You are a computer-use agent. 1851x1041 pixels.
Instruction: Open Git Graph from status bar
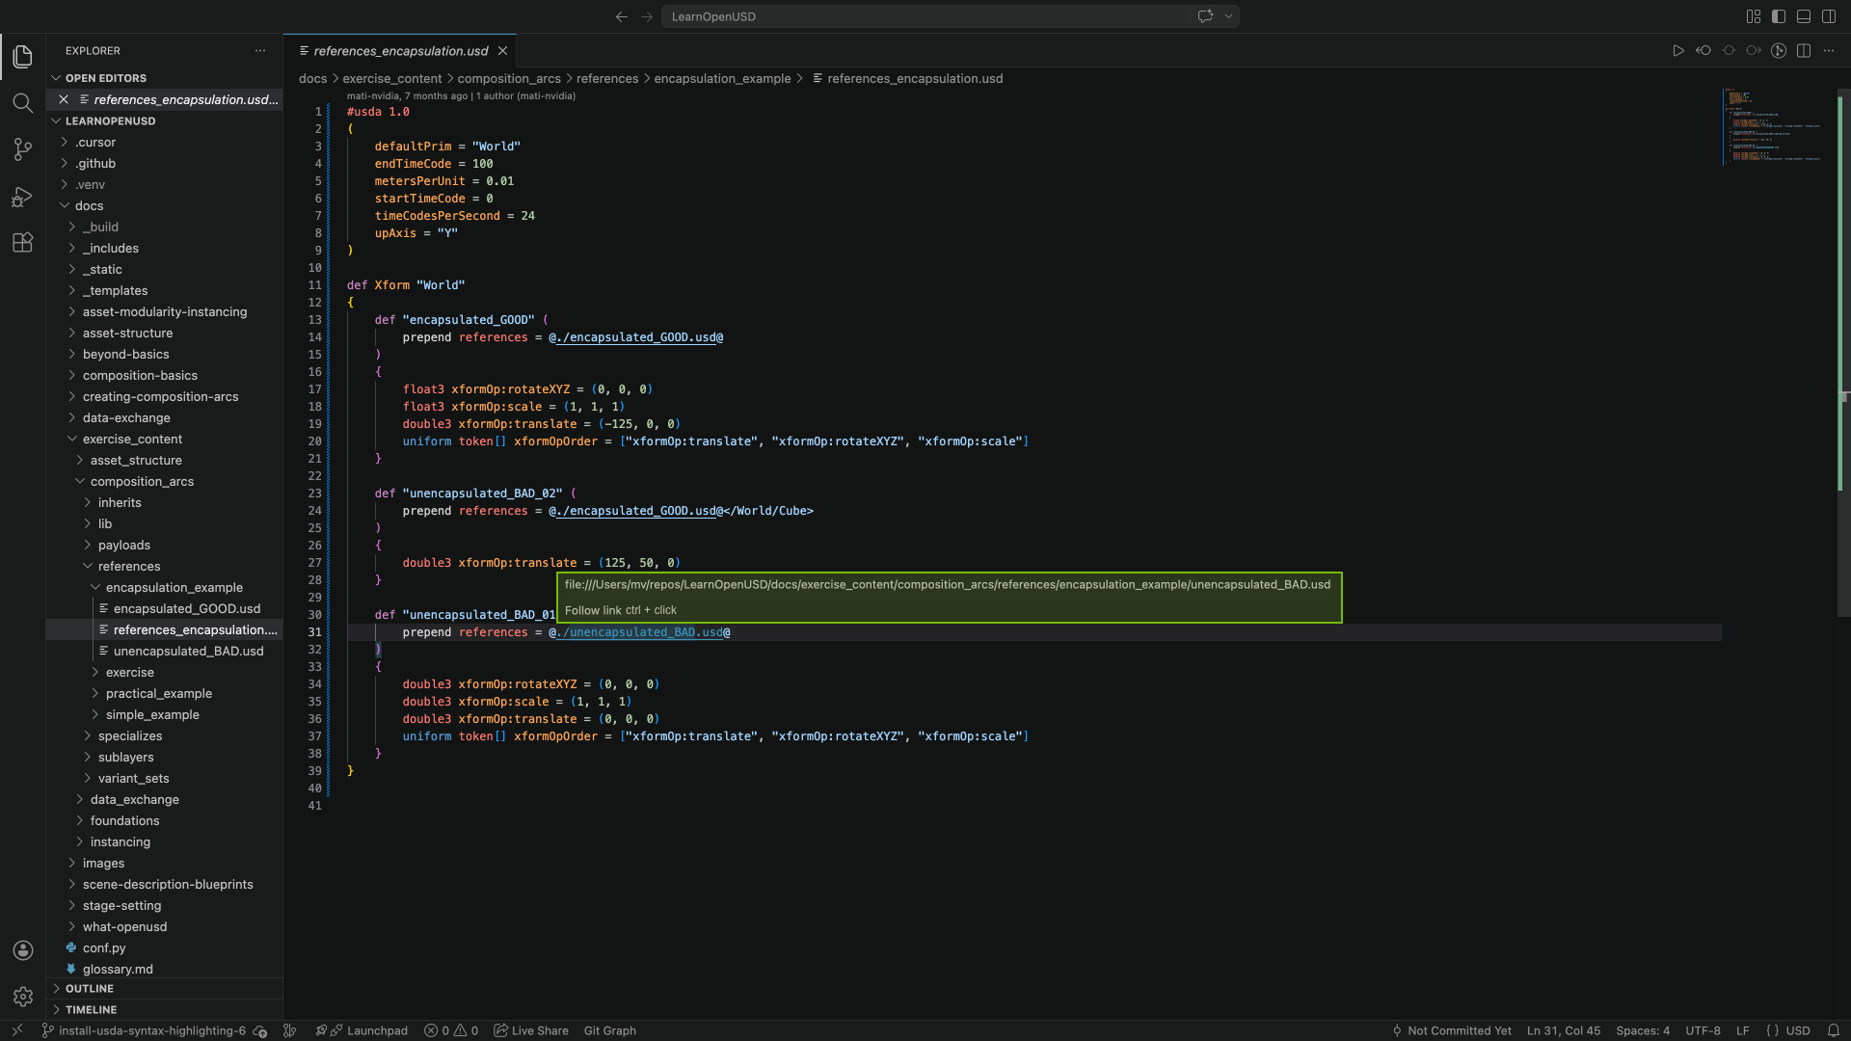tap(609, 1031)
